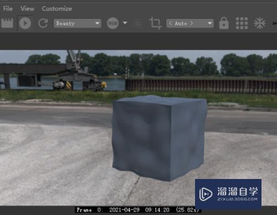Open the View menu
Viewport: 277px width, 215px height.
coord(27,9)
